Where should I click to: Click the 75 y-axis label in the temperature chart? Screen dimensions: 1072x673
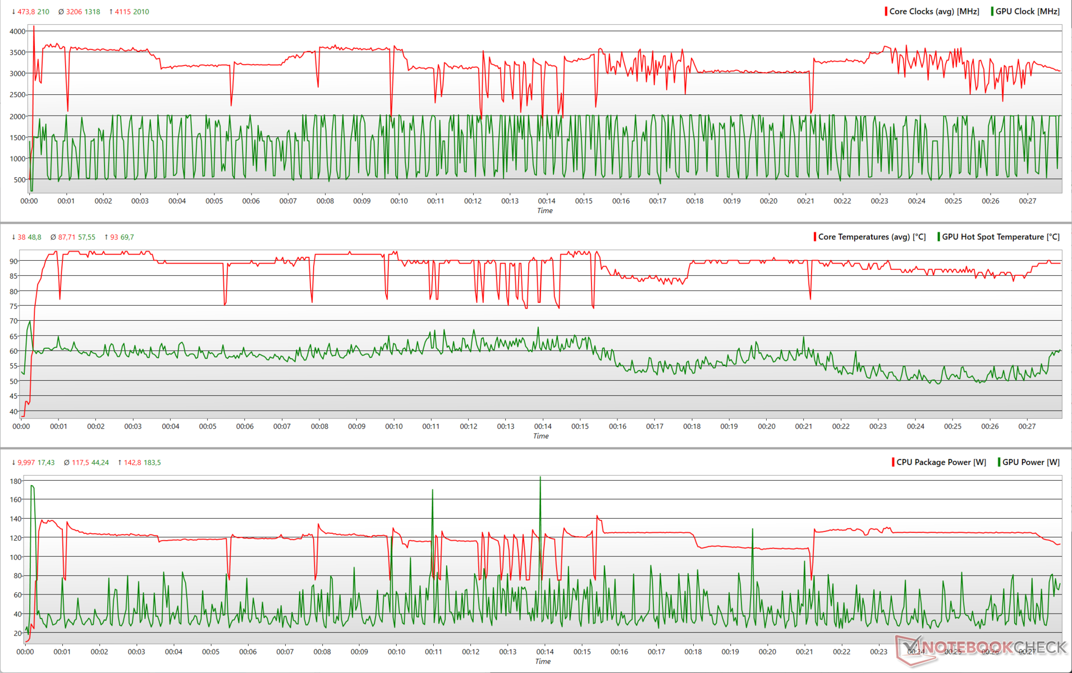click(x=14, y=306)
